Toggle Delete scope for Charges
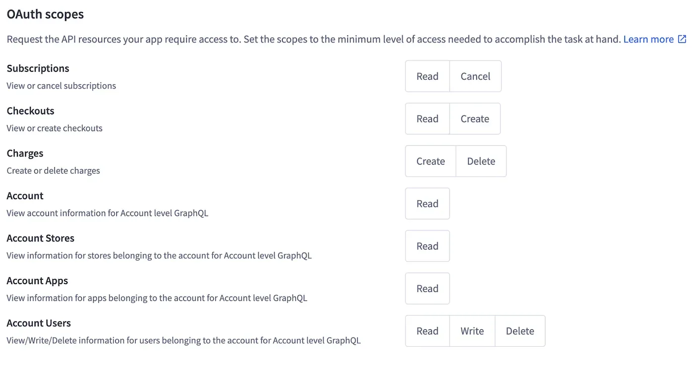The image size is (694, 366). (x=481, y=161)
